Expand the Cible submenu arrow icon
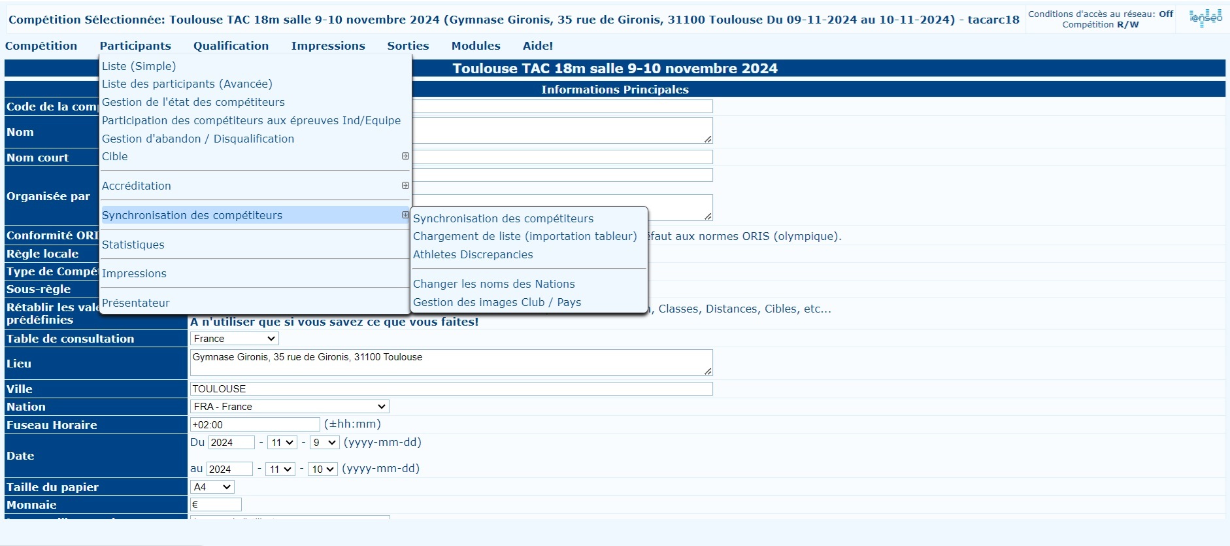 click(405, 156)
